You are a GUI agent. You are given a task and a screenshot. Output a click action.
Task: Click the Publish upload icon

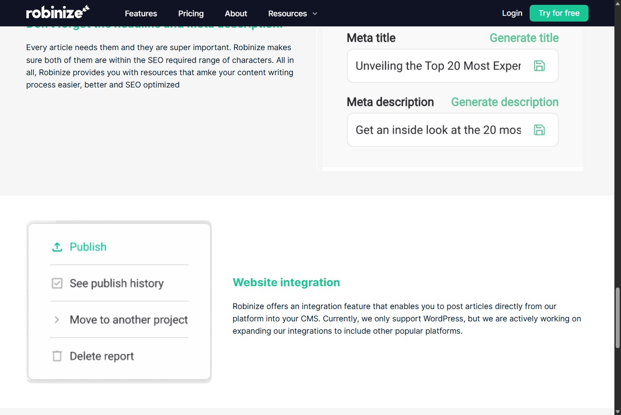[x=57, y=247]
